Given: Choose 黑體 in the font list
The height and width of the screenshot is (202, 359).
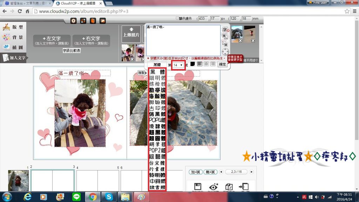Looking at the screenshot, I should 157,72.
